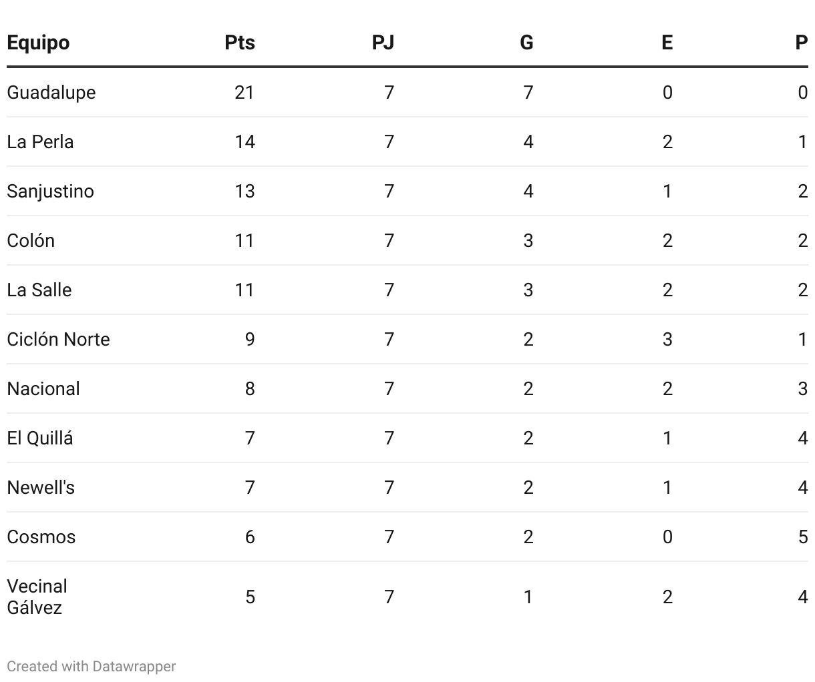Click the Equipo column header

point(38,43)
